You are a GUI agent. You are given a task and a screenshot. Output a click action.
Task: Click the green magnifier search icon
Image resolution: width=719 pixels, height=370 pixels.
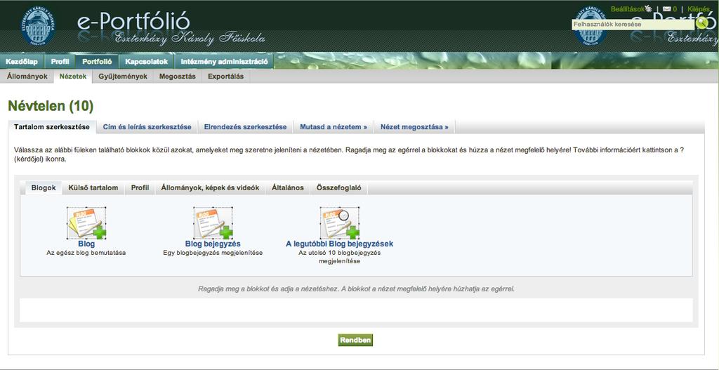point(701,23)
